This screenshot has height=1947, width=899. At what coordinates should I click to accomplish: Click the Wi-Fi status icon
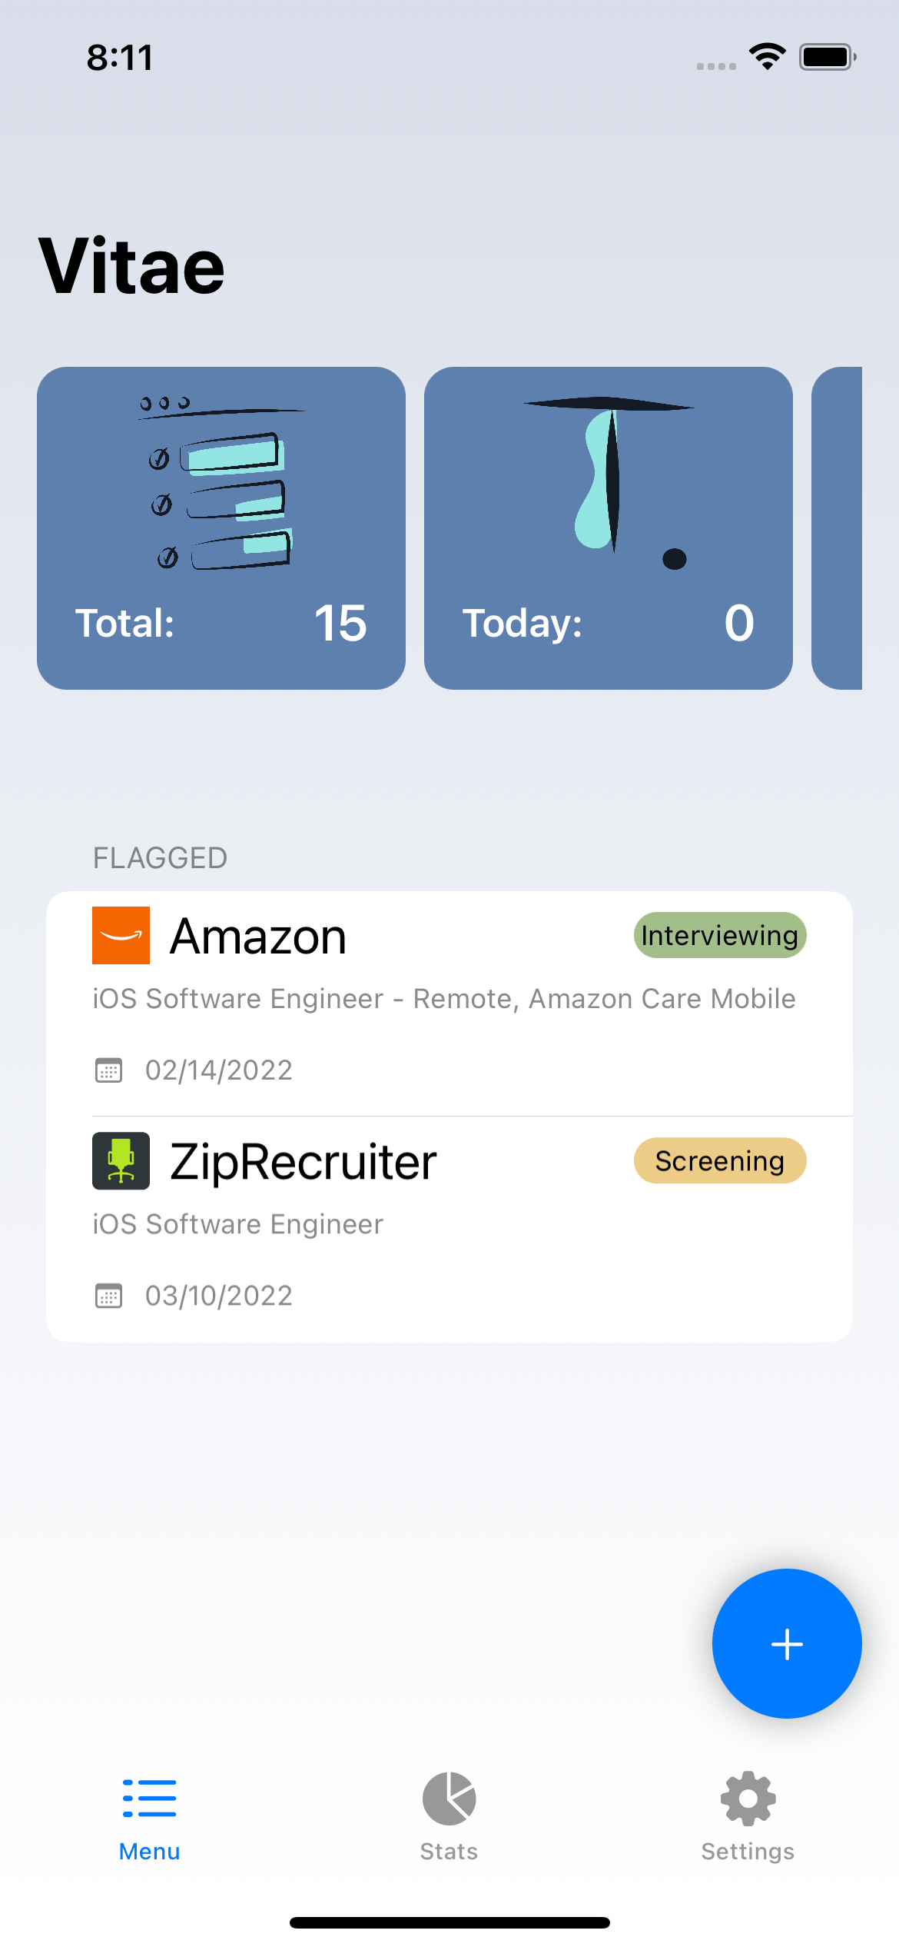click(768, 57)
